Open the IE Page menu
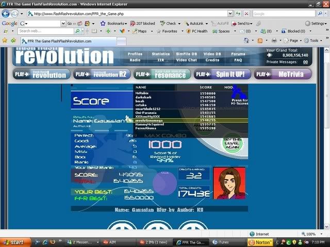Screen dimensions: 330x247 [x=294, y=40]
